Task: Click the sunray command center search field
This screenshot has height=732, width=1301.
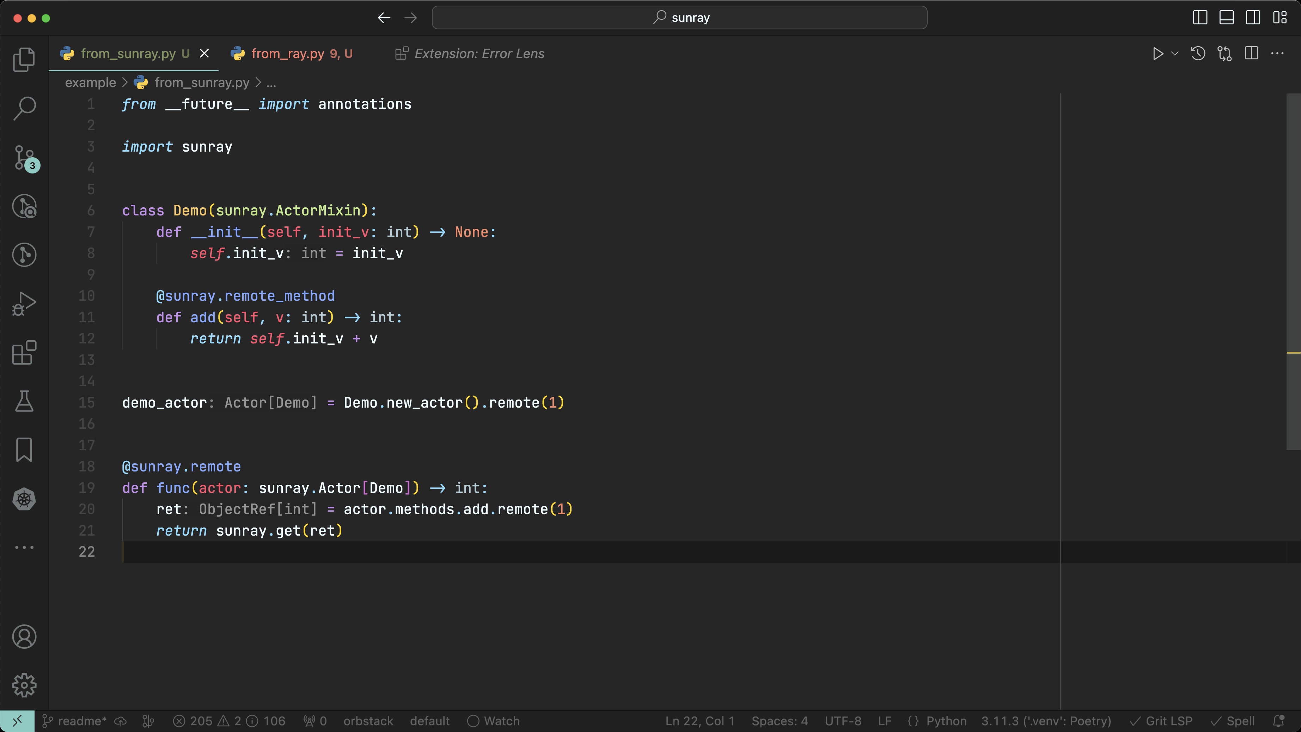Action: tap(679, 18)
